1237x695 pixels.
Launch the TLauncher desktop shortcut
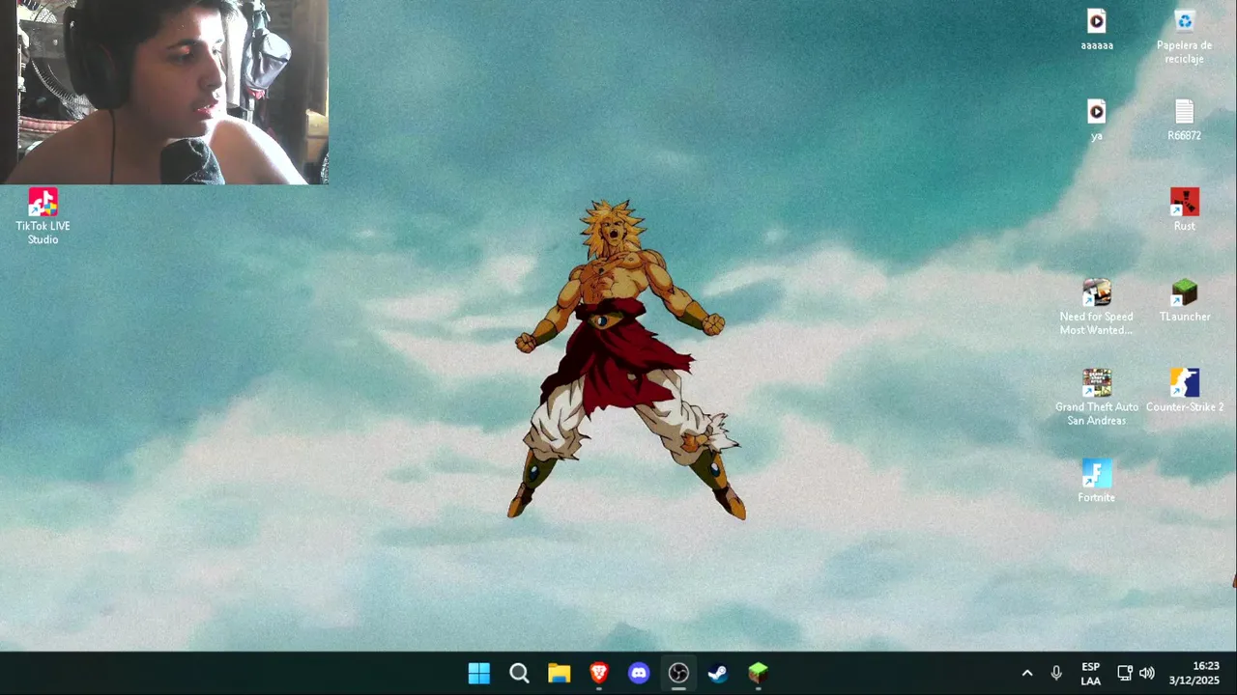[x=1184, y=300]
